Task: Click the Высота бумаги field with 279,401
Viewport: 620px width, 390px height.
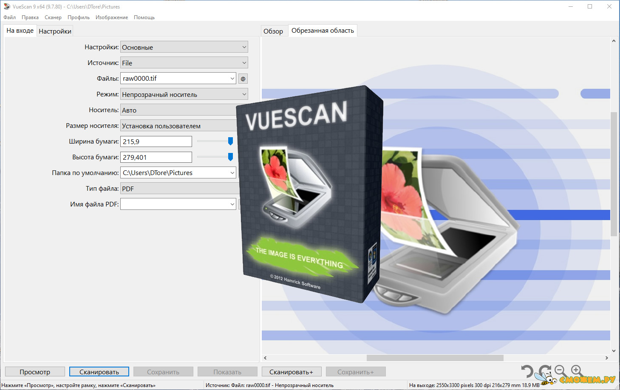Action: pyautogui.click(x=156, y=157)
